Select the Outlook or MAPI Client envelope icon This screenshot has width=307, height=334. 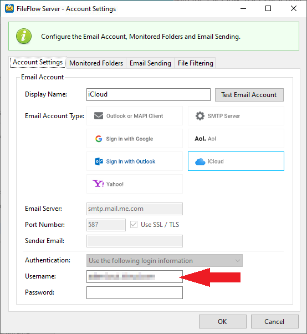(99, 116)
